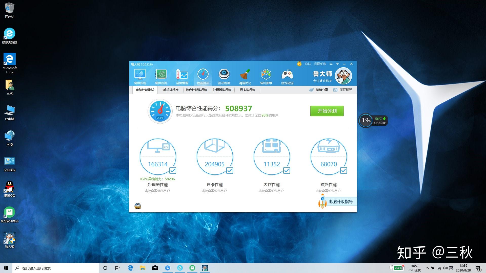Switch to 显卡排行榜 tab
Viewport: 486px width, 273px height.
point(247,90)
